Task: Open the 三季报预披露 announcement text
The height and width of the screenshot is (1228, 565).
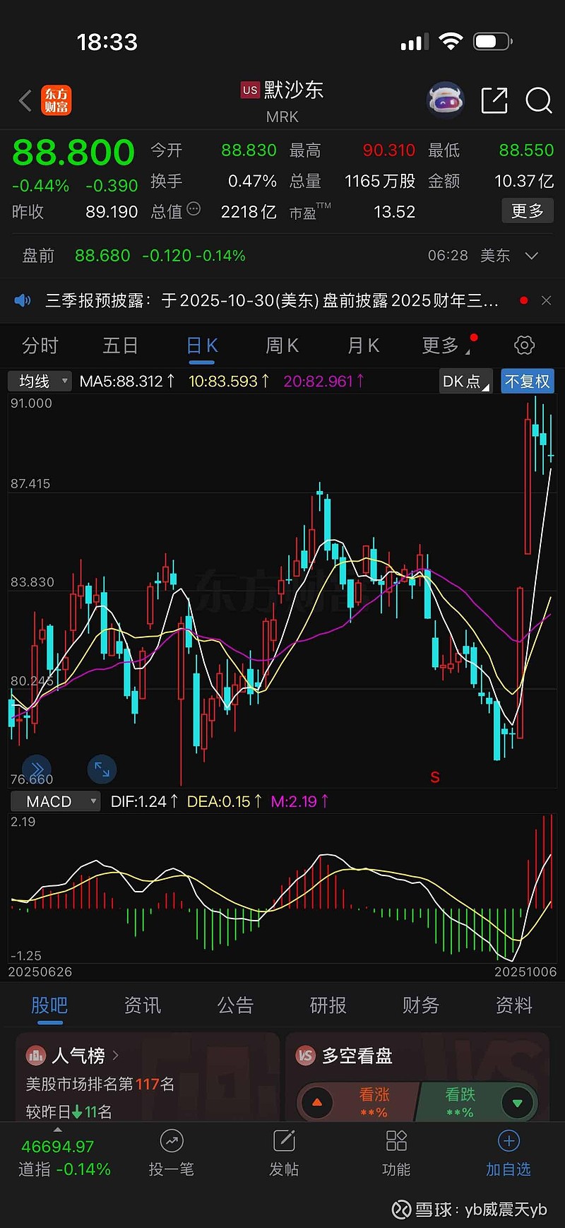Action: 272,300
